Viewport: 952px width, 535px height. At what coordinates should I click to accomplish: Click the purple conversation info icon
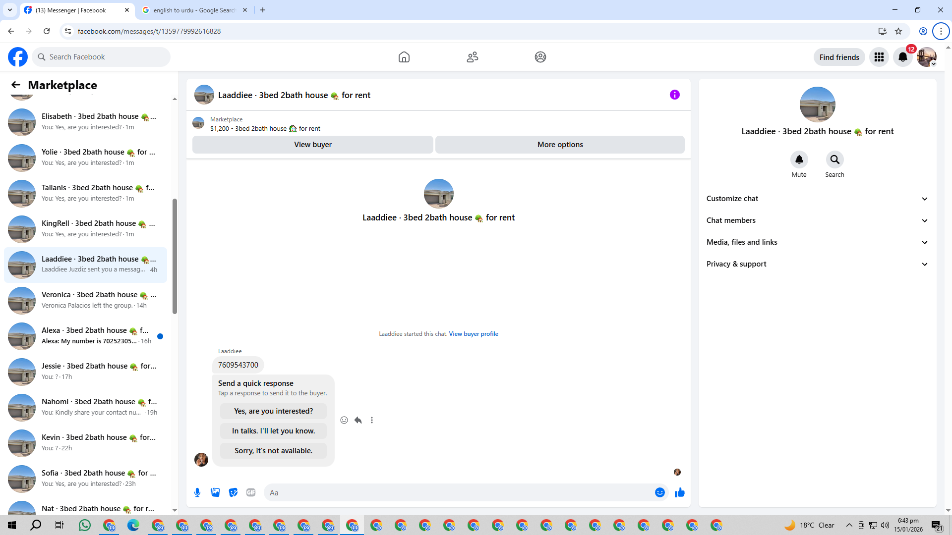tap(674, 95)
